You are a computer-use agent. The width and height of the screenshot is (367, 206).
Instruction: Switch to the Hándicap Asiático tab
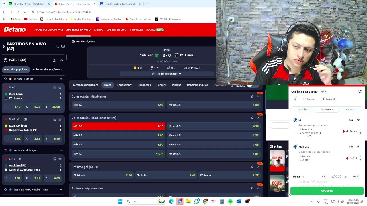197,85
